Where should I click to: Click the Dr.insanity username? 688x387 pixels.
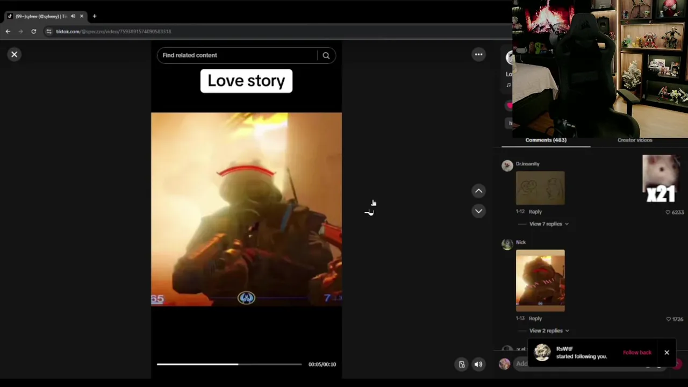pos(527,164)
